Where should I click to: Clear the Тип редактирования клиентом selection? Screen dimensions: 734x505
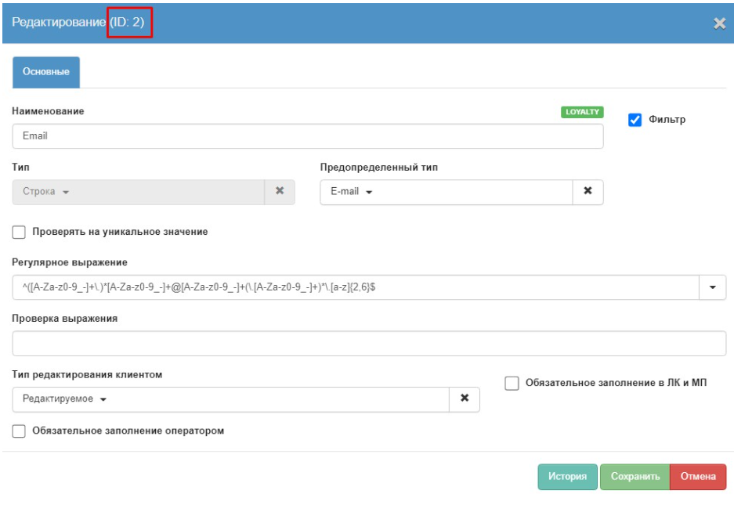point(464,399)
